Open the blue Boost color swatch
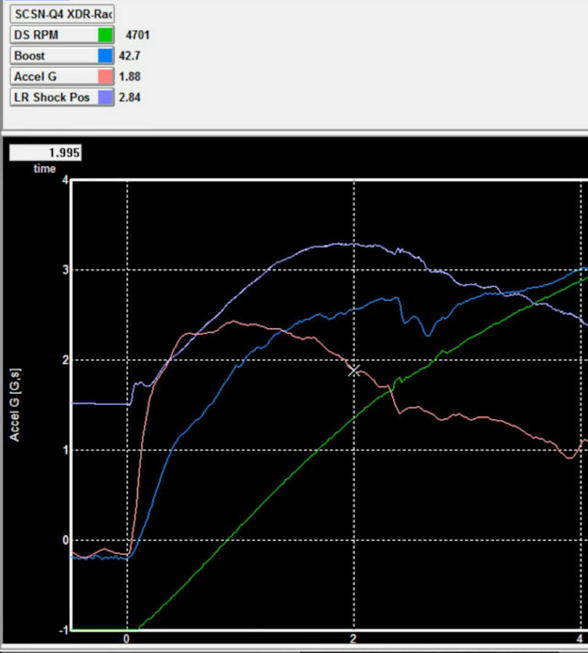The image size is (588, 653). pos(105,56)
